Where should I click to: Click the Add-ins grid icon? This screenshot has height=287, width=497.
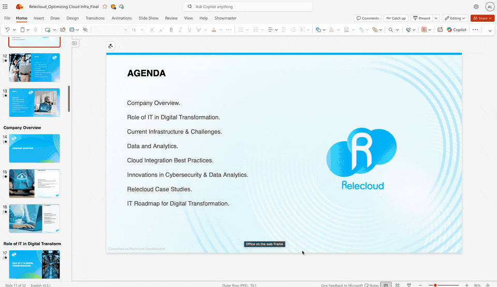pyautogui.click(x=424, y=29)
